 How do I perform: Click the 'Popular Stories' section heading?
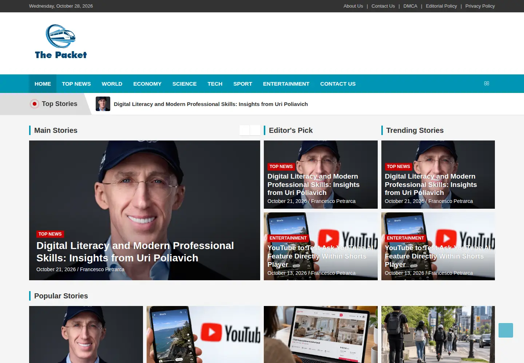[61, 296]
